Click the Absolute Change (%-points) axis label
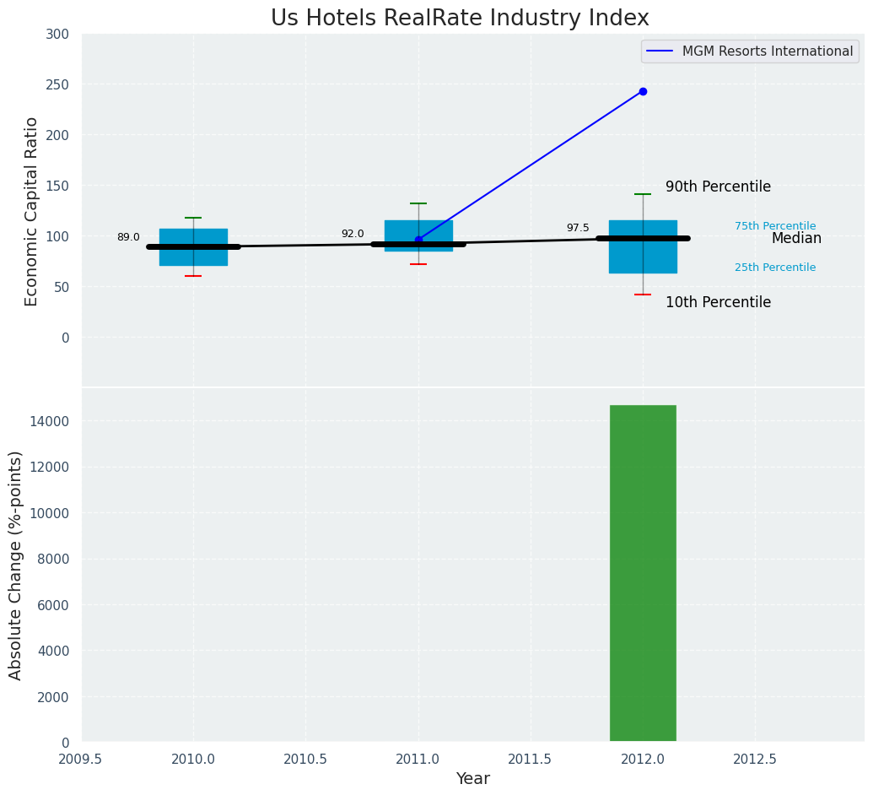873x795 pixels. click(16, 565)
